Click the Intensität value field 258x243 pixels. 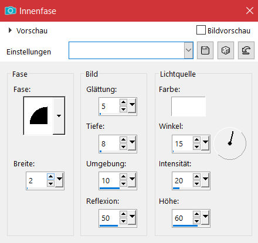click(182, 180)
